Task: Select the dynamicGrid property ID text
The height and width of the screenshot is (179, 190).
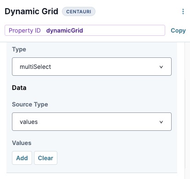Action: coord(65,30)
